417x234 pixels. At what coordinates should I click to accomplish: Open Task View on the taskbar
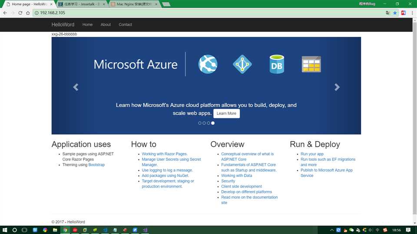tap(24, 230)
